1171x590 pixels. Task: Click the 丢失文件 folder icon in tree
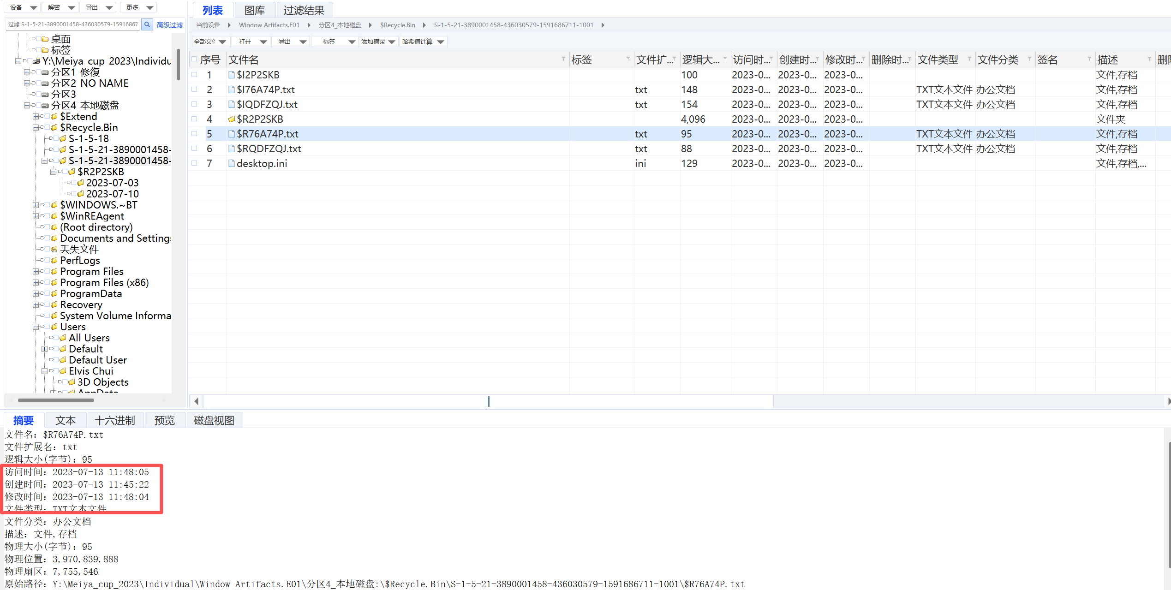[54, 250]
